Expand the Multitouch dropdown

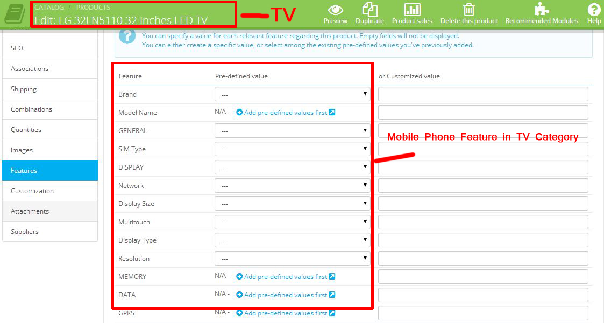pyautogui.click(x=293, y=222)
